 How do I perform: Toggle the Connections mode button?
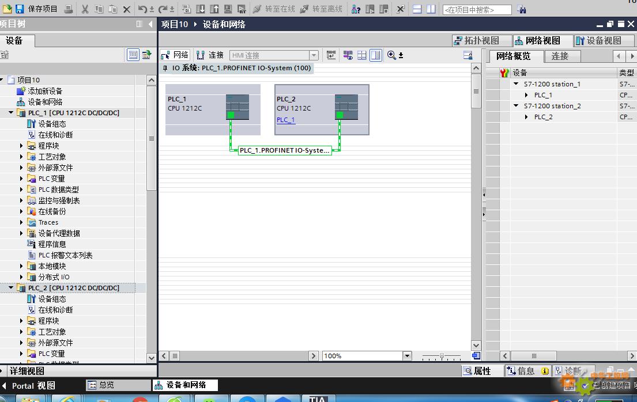210,55
